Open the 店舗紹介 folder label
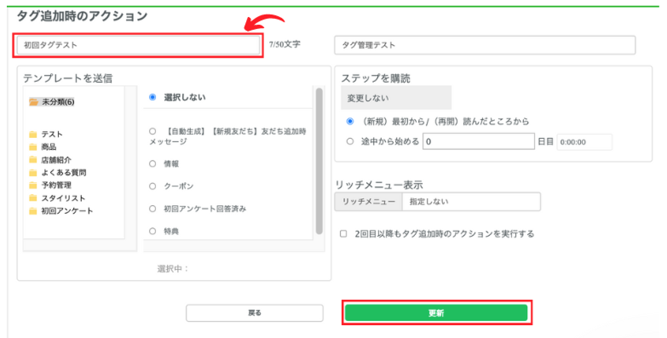Image resolution: width=667 pixels, height=338 pixels. pyautogui.click(x=56, y=160)
